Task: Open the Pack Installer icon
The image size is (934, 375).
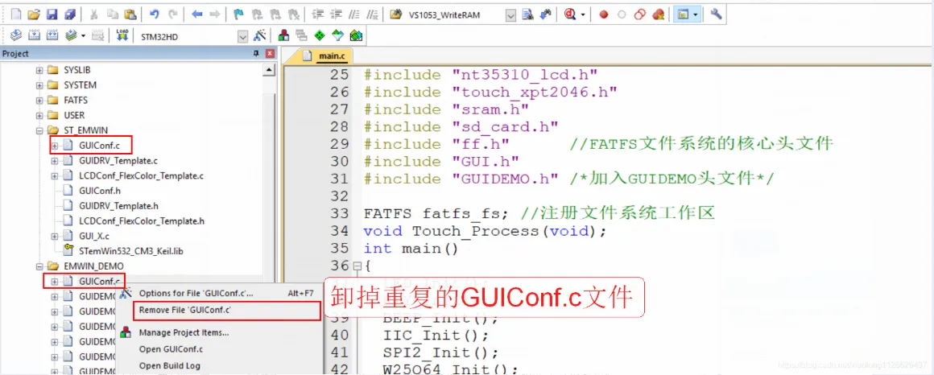Action: pos(356,35)
